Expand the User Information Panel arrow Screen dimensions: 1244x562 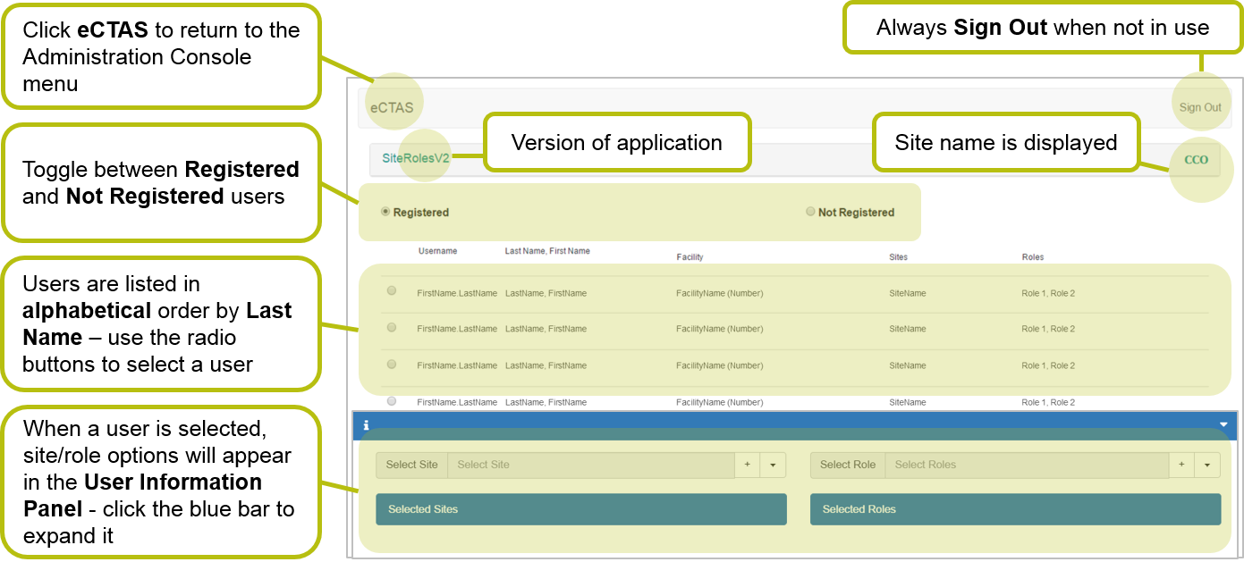coord(1223,425)
